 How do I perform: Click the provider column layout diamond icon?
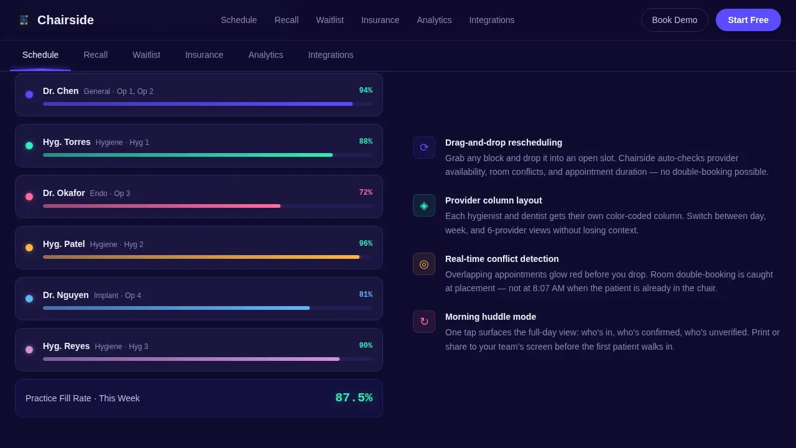pyautogui.click(x=424, y=205)
